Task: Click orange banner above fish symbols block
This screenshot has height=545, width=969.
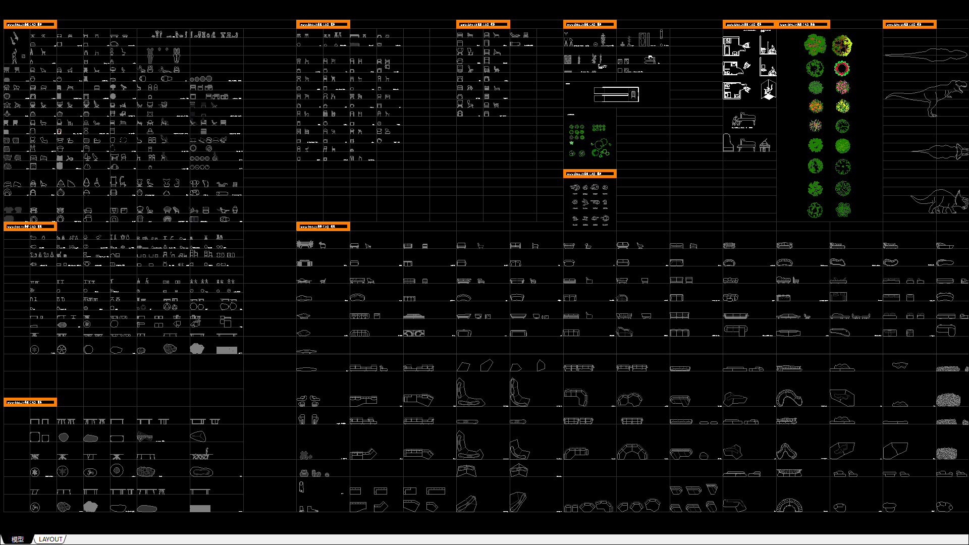Action: (589, 174)
